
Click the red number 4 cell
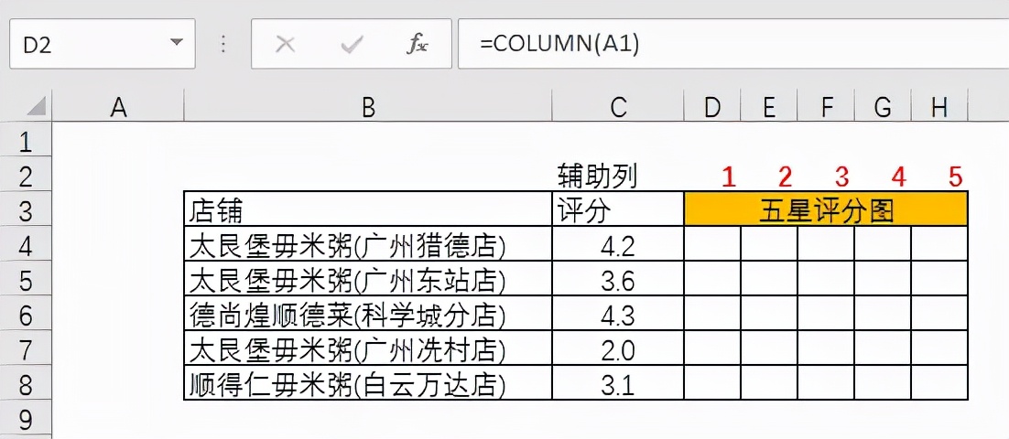pyautogui.click(x=883, y=175)
